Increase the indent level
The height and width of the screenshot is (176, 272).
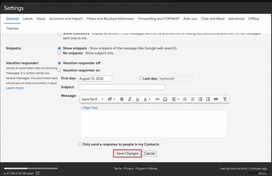(x=208, y=99)
